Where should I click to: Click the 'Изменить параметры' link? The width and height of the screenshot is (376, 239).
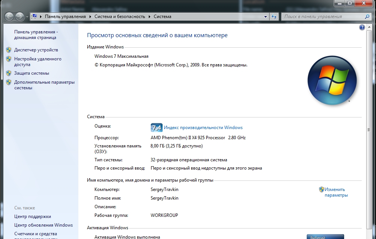pyautogui.click(x=336, y=192)
